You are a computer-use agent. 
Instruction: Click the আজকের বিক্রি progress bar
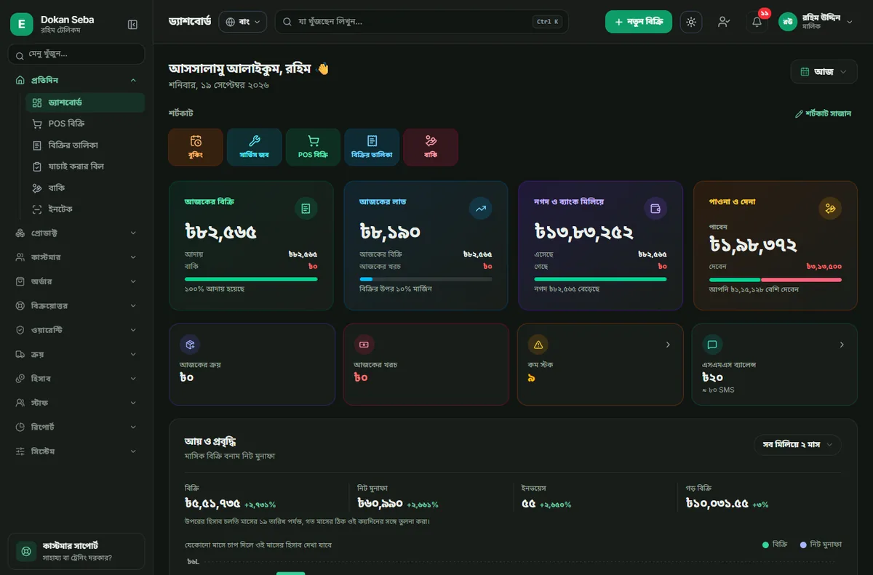(x=251, y=279)
